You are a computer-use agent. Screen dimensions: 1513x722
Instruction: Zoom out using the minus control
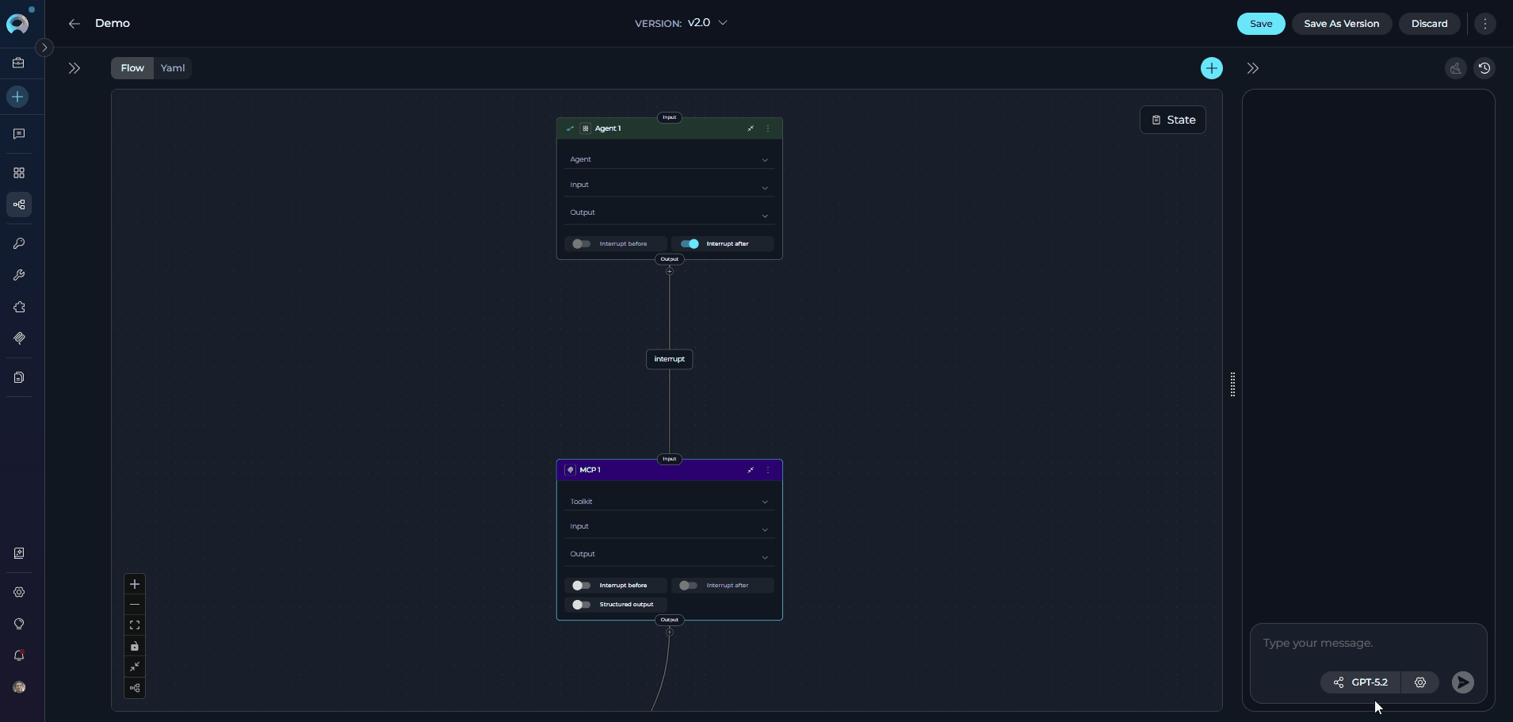point(134,605)
